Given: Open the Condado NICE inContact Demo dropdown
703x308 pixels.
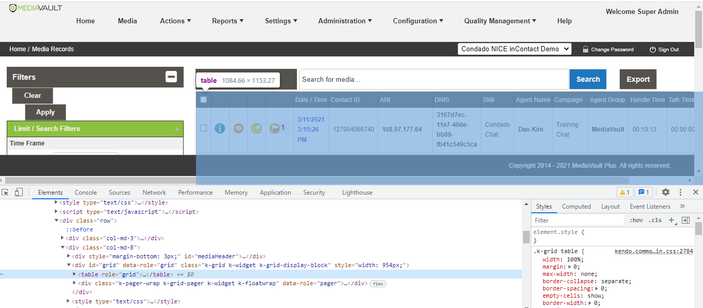Looking at the screenshot, I should pyautogui.click(x=515, y=49).
